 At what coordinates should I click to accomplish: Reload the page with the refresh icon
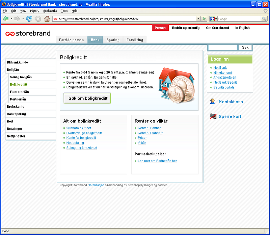click(x=29, y=19)
